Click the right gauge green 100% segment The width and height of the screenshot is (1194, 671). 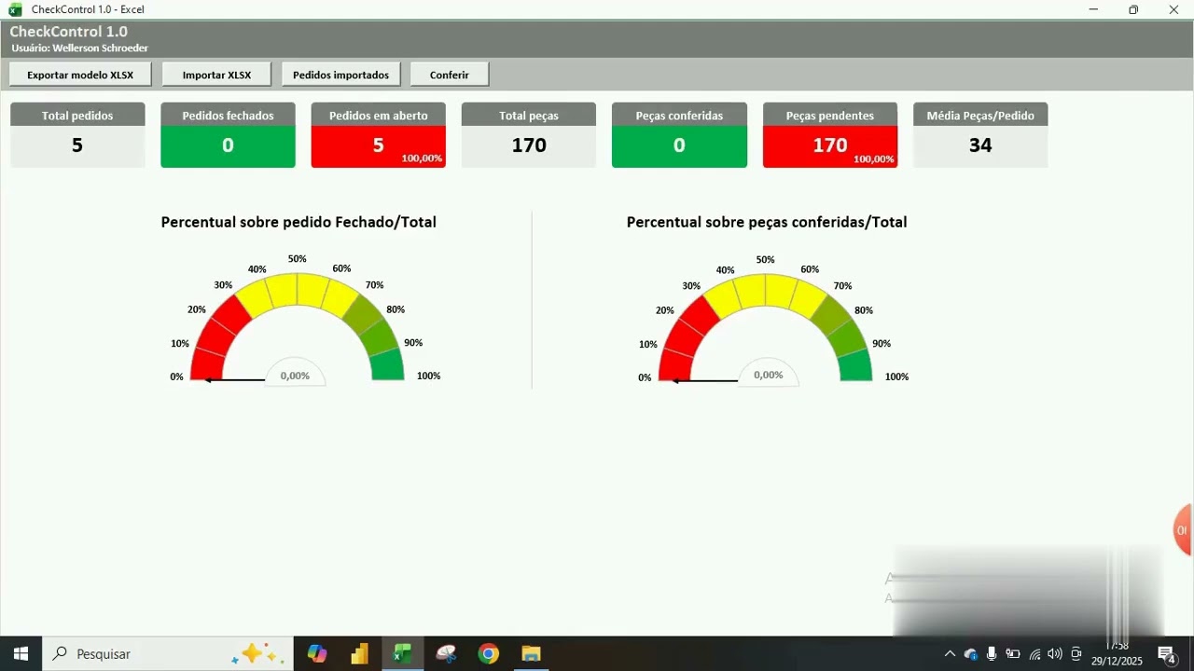coord(855,365)
